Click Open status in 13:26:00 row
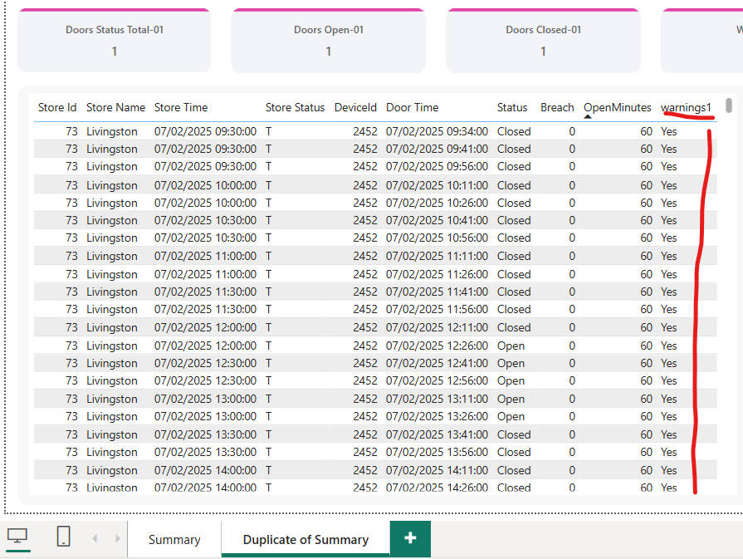 click(x=511, y=416)
